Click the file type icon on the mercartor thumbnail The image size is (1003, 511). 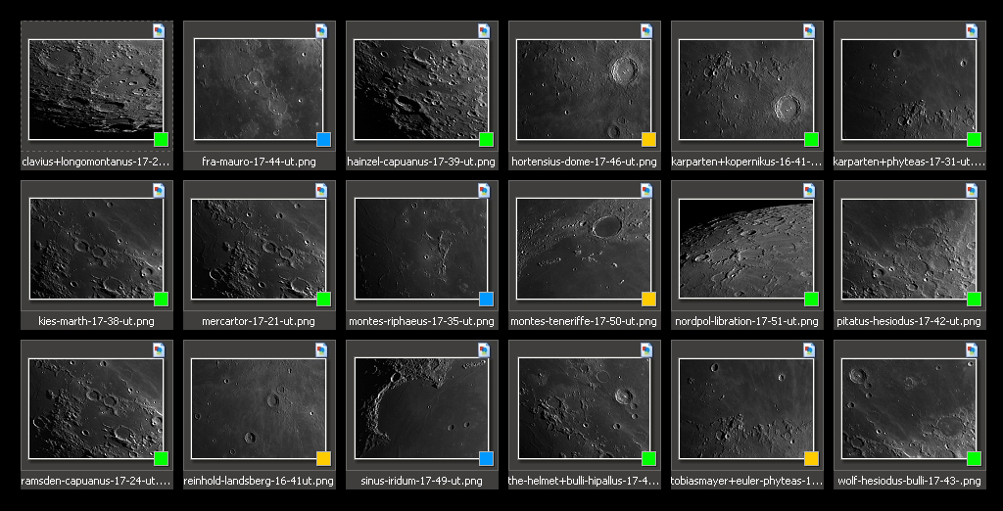(321, 190)
